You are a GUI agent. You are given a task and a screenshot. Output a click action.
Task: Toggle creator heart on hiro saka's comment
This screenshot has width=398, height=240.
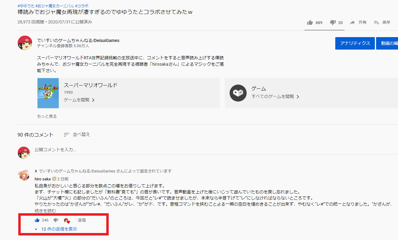point(67,221)
